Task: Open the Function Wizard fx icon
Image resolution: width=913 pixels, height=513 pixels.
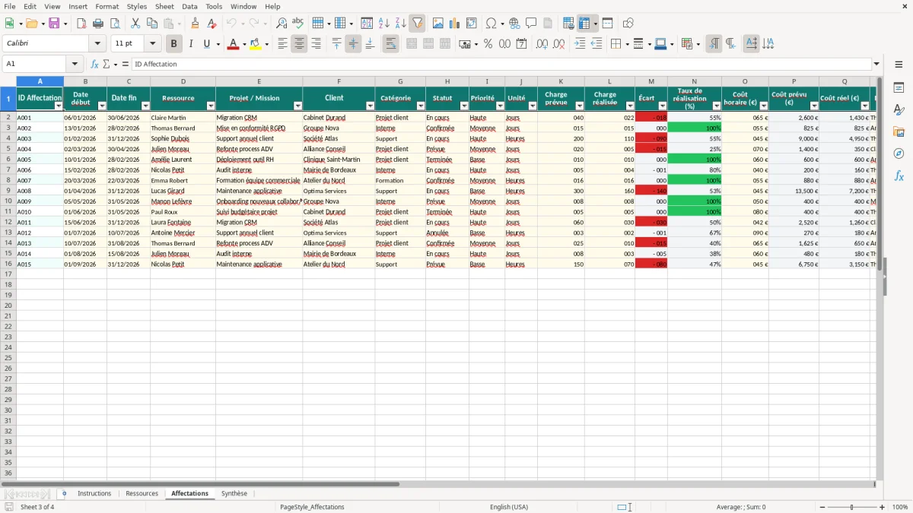Action: click(x=95, y=64)
